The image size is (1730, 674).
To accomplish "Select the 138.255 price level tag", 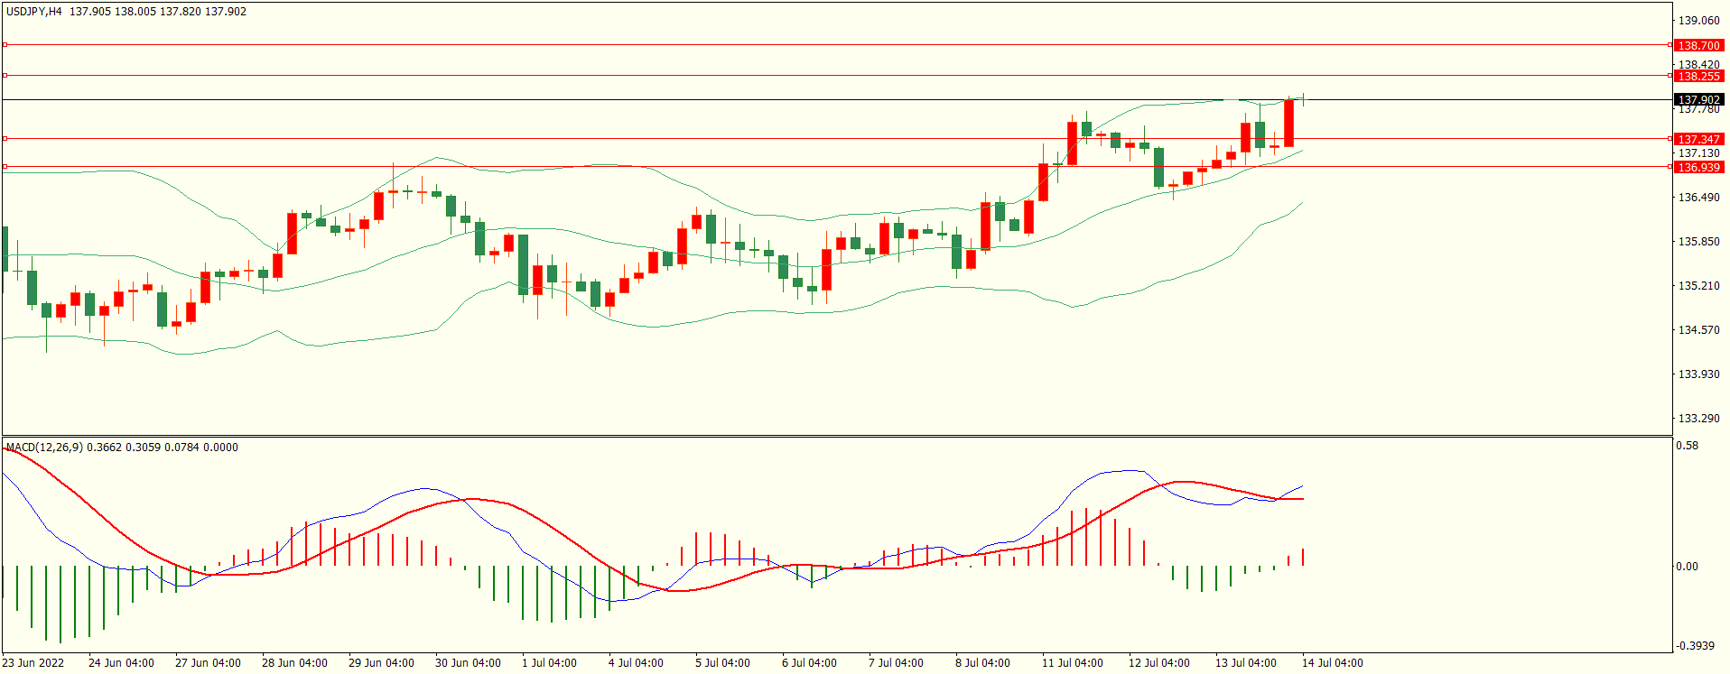I will [1698, 77].
